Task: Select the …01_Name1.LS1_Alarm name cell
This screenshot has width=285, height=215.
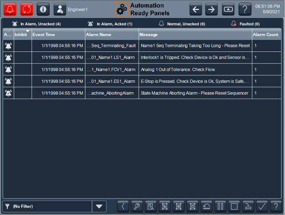Action: (112, 57)
